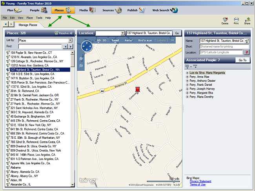
Task: Click the expand all people icon
Action: [187, 66]
